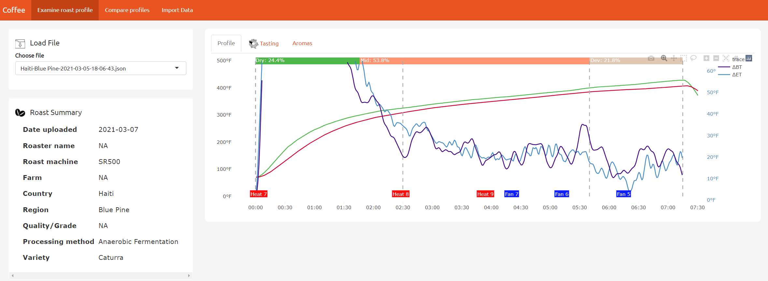
Task: Click Processing method value Anaerobic Fermentation
Action: [138, 242]
